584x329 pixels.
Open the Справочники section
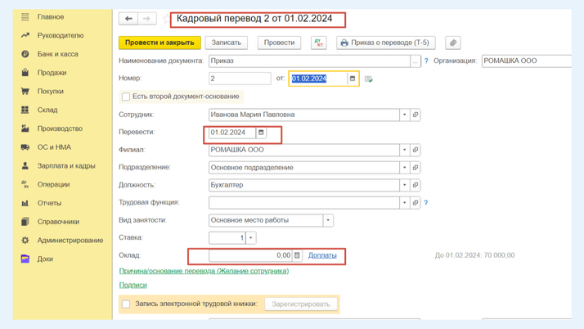click(58, 222)
